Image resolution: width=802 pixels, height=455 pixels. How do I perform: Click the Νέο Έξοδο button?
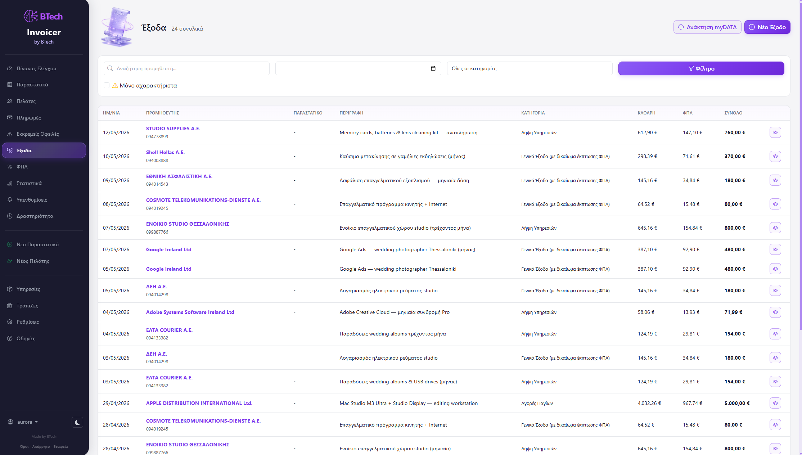767,27
